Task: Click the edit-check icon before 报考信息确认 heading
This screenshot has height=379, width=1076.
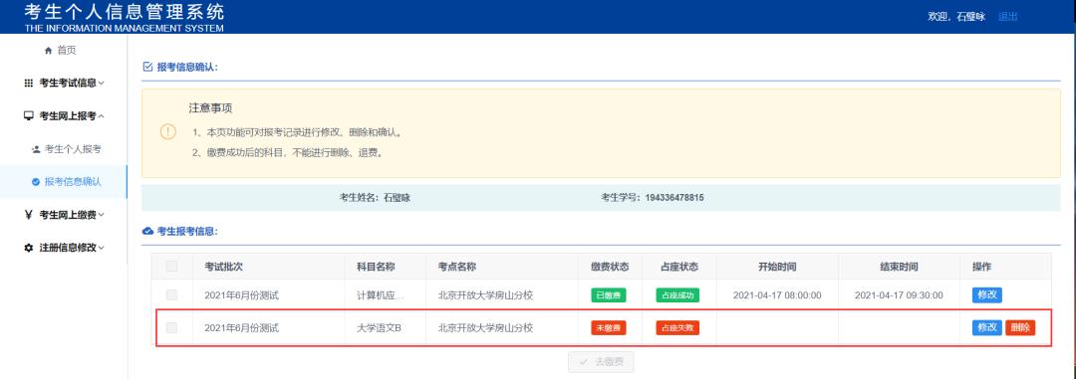Action: click(x=146, y=67)
